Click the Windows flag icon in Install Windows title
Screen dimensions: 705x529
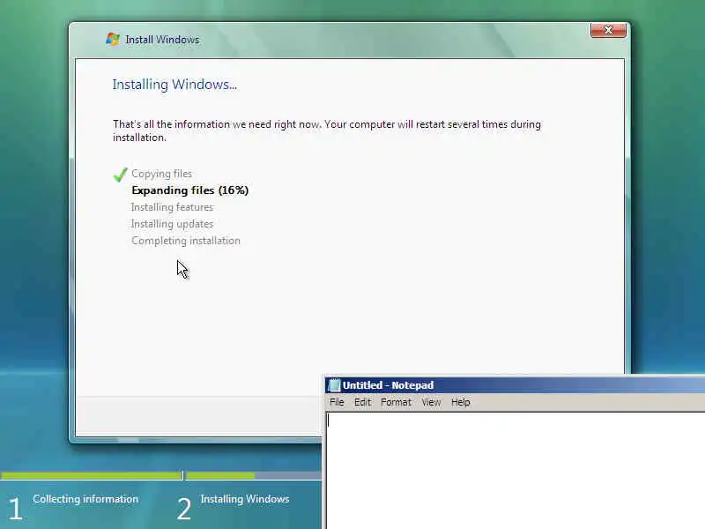coord(113,39)
